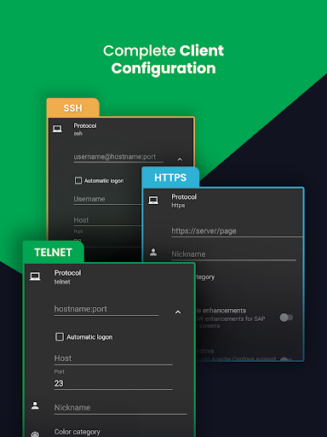Select the TELNET tab
The image size is (327, 437).
(54, 252)
